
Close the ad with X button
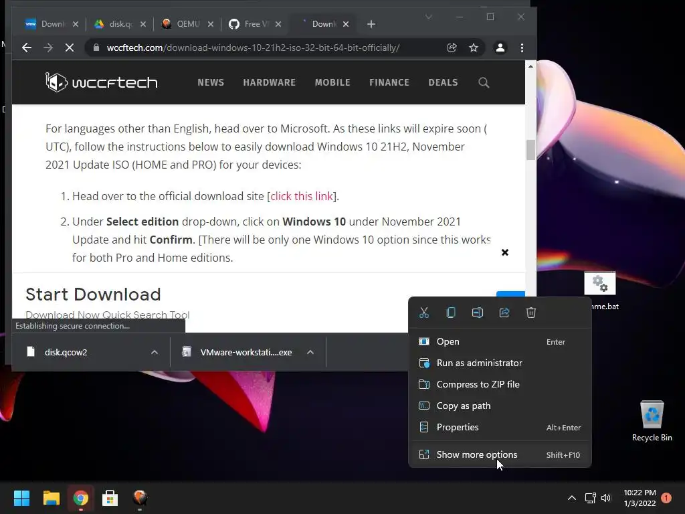point(505,252)
